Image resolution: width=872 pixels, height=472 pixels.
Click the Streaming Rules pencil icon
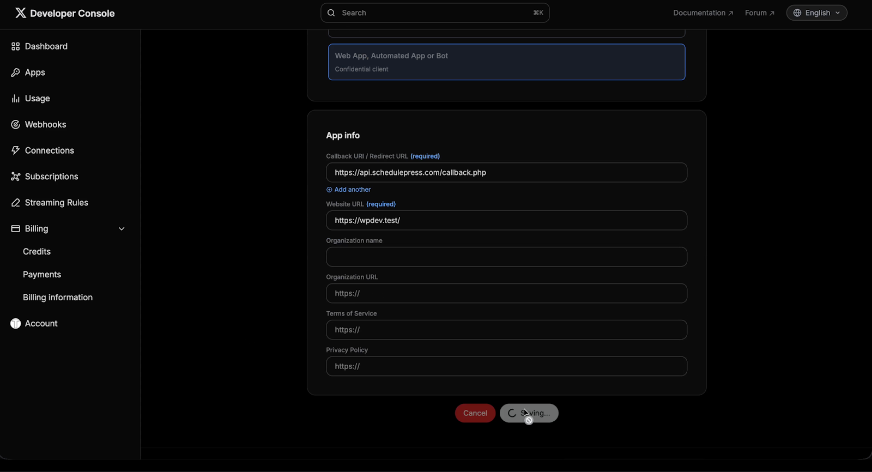16,203
